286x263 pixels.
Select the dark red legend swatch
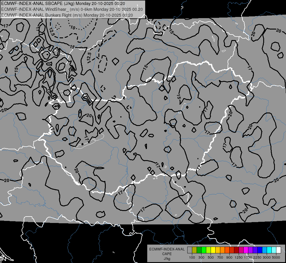(236, 250)
